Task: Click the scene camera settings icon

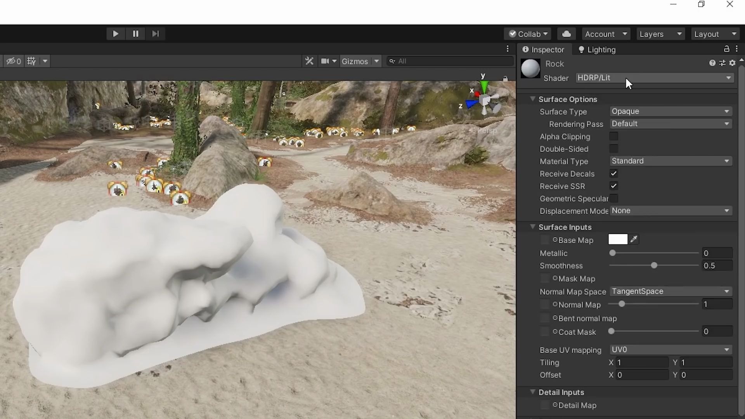Action: 325,61
